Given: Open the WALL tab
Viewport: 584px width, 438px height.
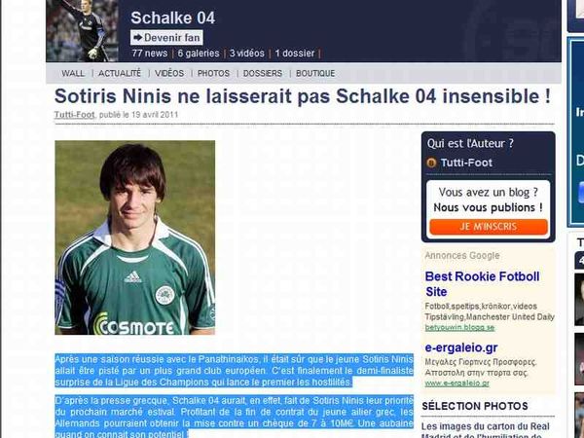Looking at the screenshot, I should pyautogui.click(x=73, y=73).
